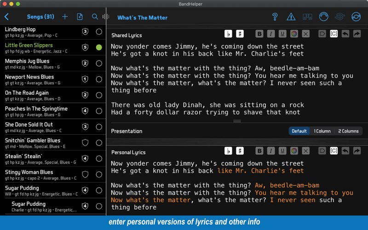
Task: Open the On The Road Again song
Action: click(53, 95)
